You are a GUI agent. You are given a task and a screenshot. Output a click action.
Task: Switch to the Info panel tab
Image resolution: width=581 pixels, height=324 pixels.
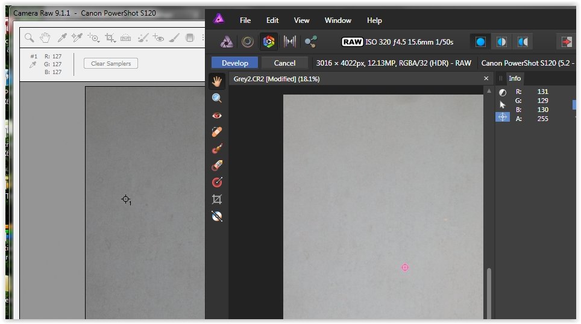click(x=515, y=78)
